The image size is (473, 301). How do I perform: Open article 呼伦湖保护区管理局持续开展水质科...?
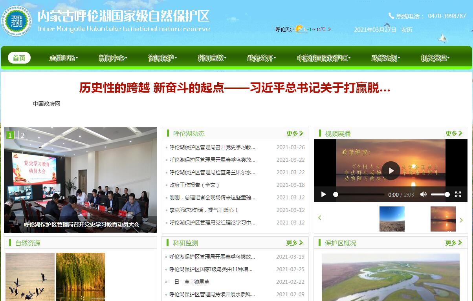212,294
